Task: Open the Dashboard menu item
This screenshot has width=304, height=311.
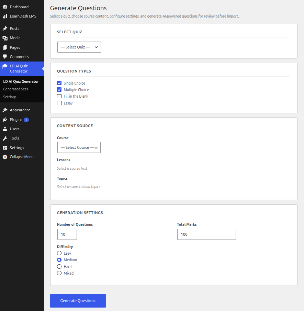Action: (19, 7)
